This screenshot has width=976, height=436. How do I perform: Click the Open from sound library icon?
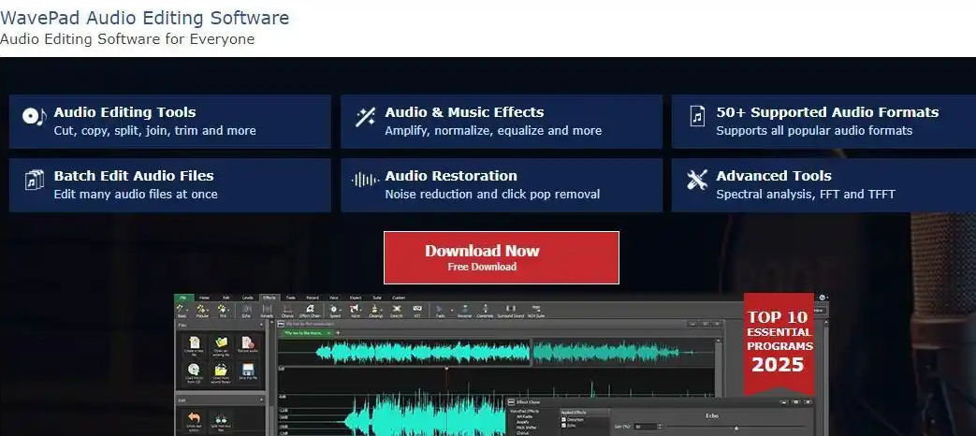click(221, 371)
